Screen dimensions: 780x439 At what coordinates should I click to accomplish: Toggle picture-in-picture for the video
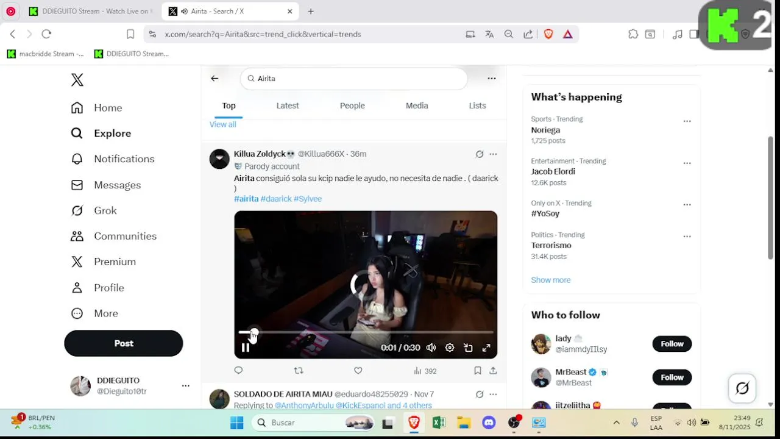point(468,348)
